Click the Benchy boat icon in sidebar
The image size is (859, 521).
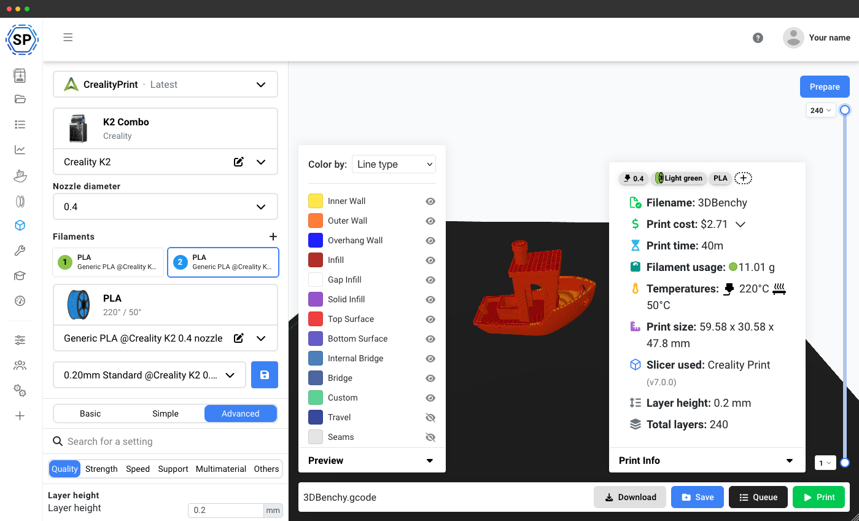pyautogui.click(x=20, y=176)
